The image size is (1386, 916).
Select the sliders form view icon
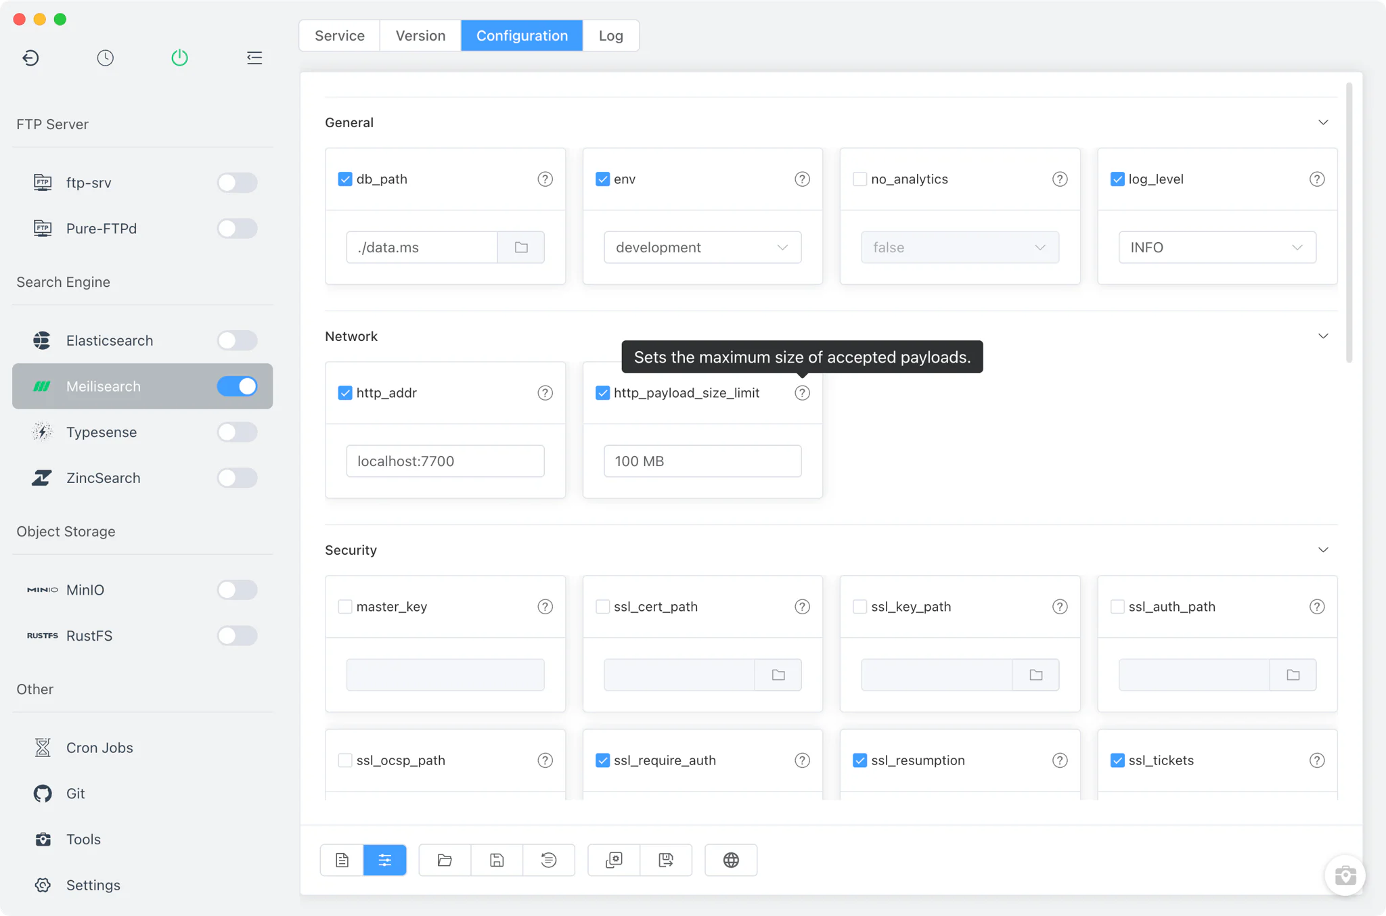(385, 860)
